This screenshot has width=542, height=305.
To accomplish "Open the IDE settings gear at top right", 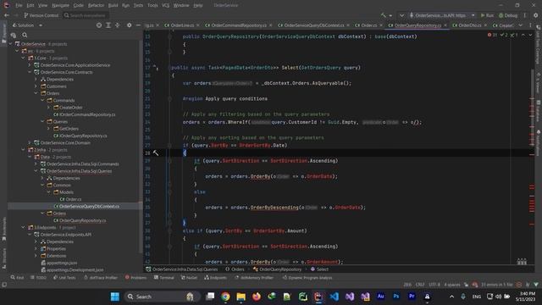I will tap(536, 15).
